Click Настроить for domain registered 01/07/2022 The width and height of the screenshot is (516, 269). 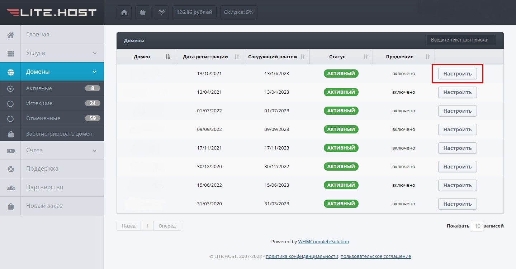click(x=458, y=111)
